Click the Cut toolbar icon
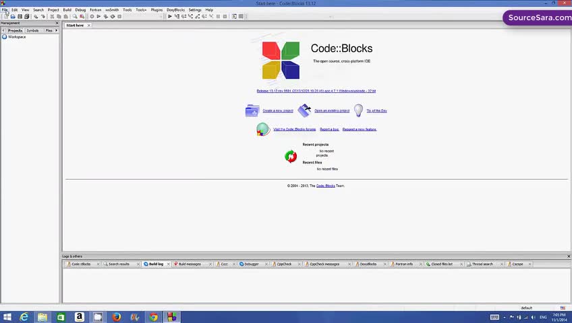The width and height of the screenshot is (572, 323). click(x=52, y=16)
